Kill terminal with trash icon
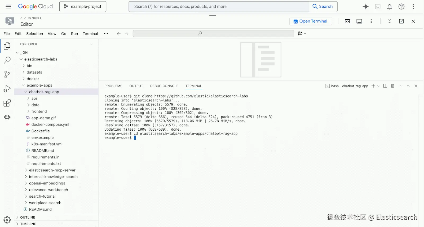 click(x=393, y=86)
